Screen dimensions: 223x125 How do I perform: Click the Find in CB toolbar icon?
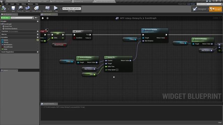20,8
